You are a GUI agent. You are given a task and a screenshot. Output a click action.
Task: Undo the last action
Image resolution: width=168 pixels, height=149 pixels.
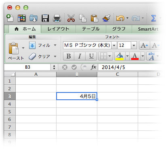click(x=120, y=18)
